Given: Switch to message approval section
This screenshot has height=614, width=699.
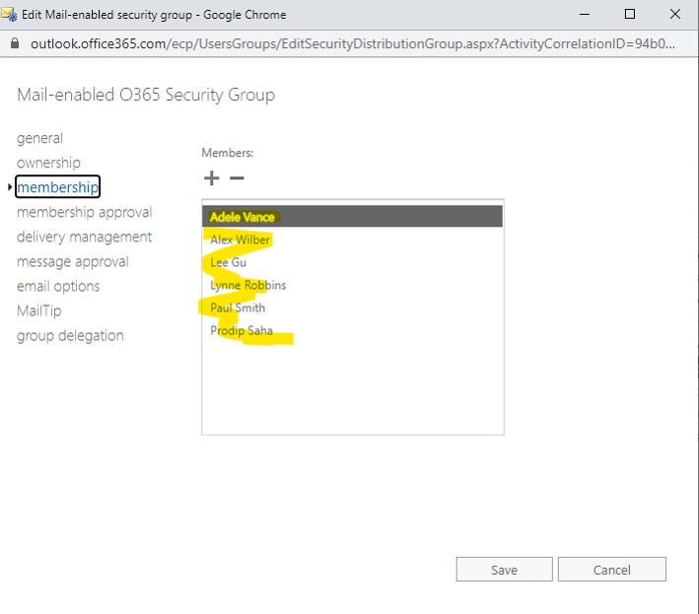Looking at the screenshot, I should pyautogui.click(x=73, y=261).
